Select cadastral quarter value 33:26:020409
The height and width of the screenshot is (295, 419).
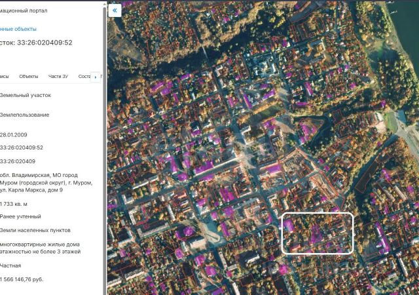tap(18, 161)
